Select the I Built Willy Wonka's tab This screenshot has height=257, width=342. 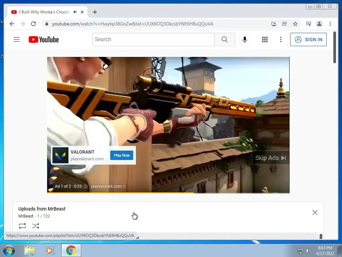click(45, 12)
